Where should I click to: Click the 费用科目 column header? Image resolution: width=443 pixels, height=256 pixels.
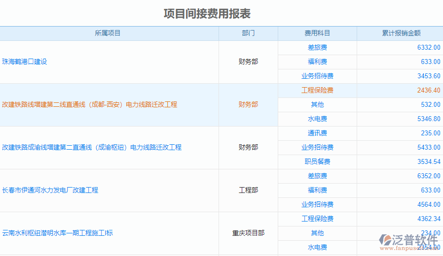(317, 33)
